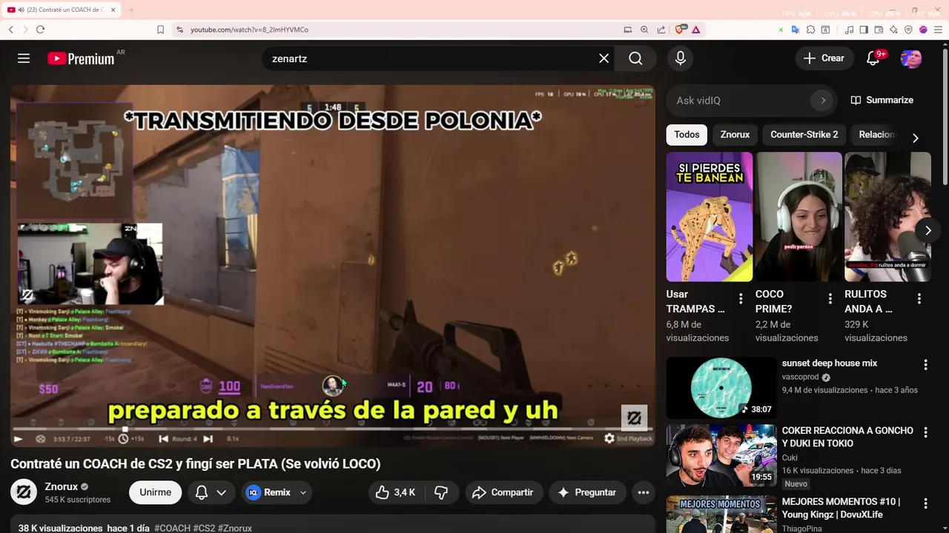949x533 pixels.
Task: Open options for 'COCO PRIME?' short
Action: pyautogui.click(x=830, y=299)
